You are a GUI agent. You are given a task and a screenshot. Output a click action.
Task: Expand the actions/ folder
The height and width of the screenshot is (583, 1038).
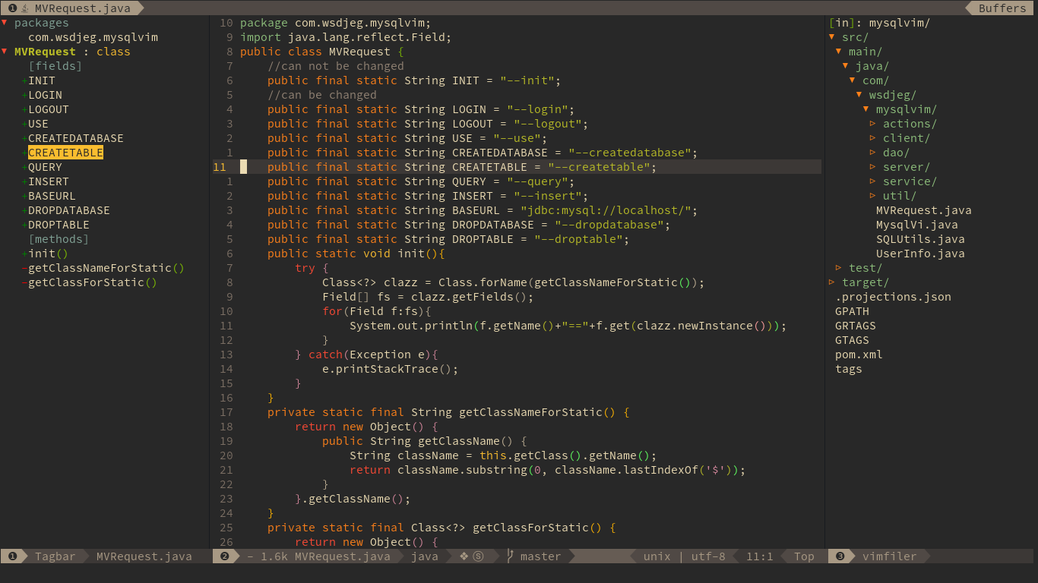873,124
